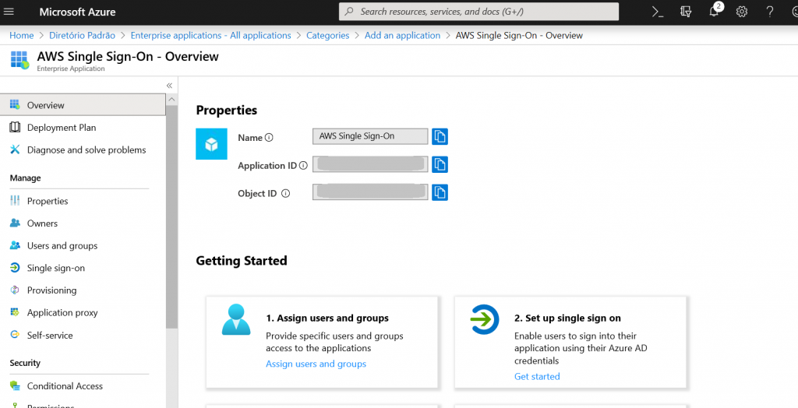This screenshot has height=408, width=798.
Task: Go to Home breadcrumb
Action: pos(21,35)
